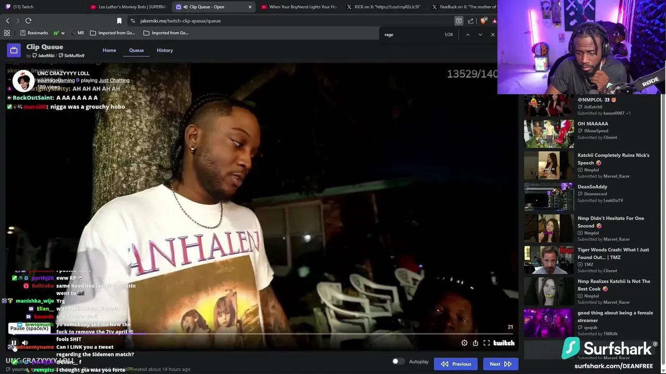Open the share icon in browser toolbar
The width and height of the screenshot is (666, 374).
[x=471, y=21]
